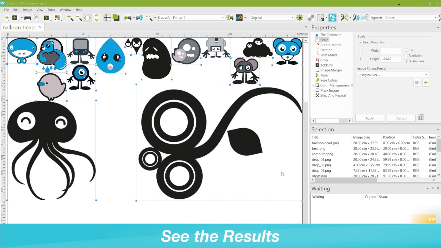Click the Height input field
This screenshot has height=248, width=441.
coord(391,59)
